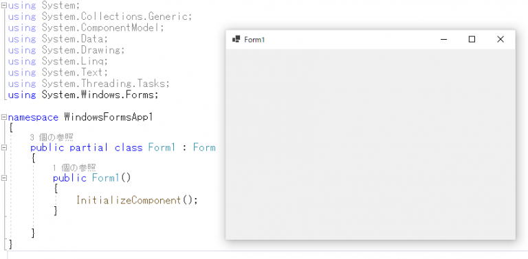Click Form1 class name in declaration
This screenshot has width=528, height=259.
point(162,147)
